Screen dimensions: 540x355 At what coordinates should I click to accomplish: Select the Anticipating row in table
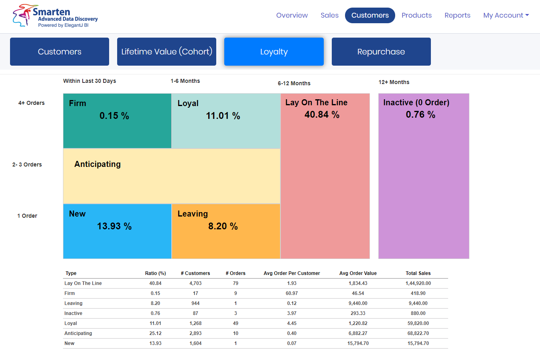[256, 333]
